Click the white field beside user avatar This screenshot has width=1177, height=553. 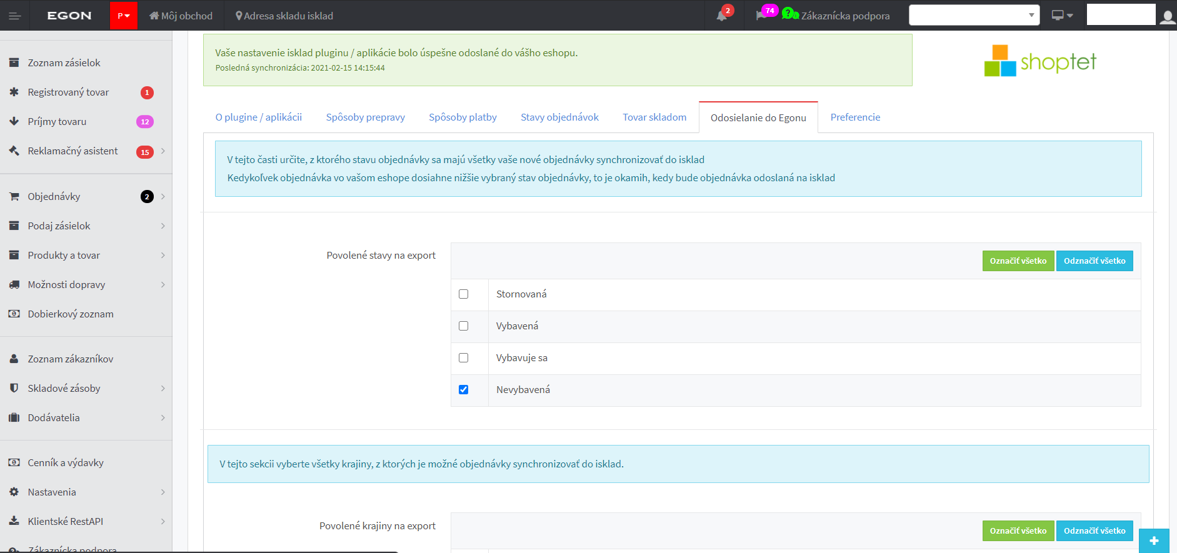(1121, 14)
